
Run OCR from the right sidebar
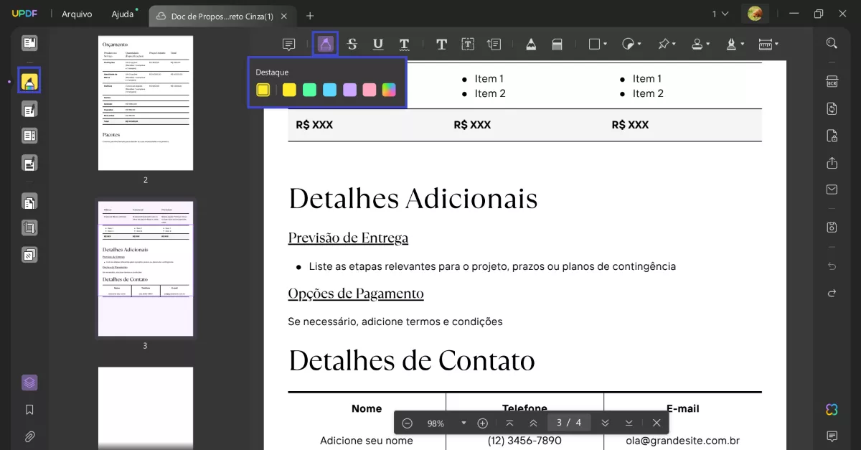pyautogui.click(x=830, y=81)
